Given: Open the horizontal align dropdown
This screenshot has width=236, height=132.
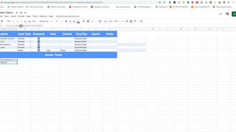Looking at the screenshot, I should (101, 21).
